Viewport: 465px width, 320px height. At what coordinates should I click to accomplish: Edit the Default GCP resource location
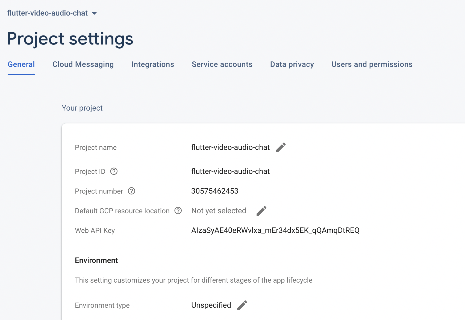[x=261, y=211]
